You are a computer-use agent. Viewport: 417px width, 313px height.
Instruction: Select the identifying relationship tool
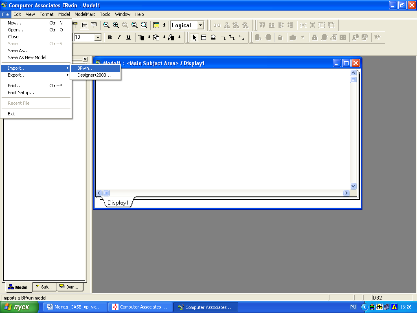tap(223, 37)
